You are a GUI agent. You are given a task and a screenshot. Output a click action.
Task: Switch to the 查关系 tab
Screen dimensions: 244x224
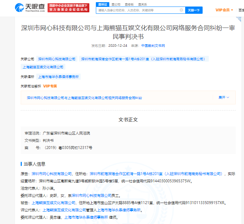click(143, 4)
